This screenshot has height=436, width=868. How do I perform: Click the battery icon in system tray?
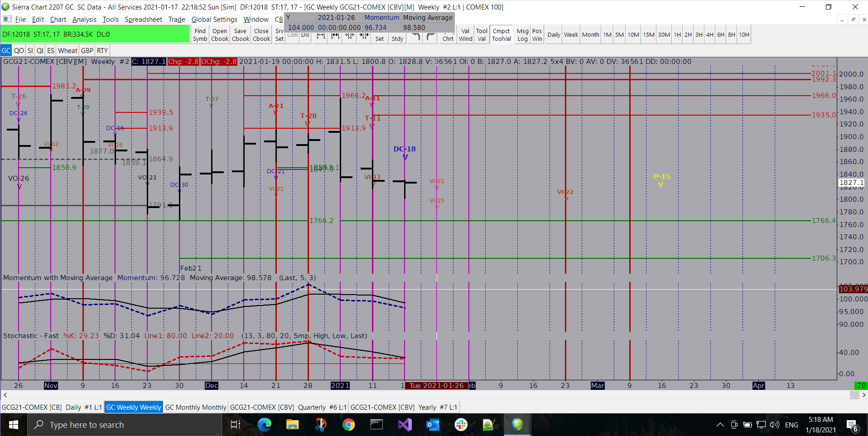(747, 425)
